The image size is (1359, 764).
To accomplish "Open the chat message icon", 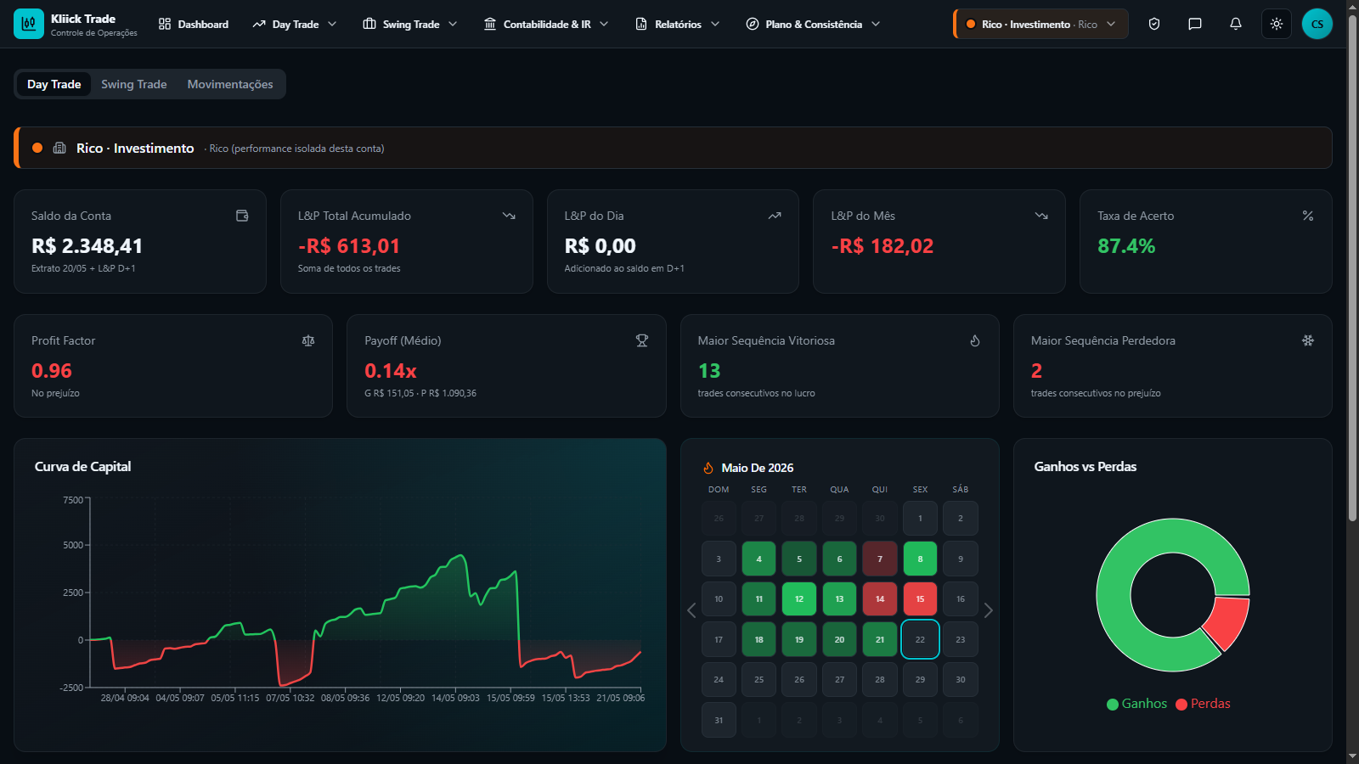I will (x=1195, y=24).
